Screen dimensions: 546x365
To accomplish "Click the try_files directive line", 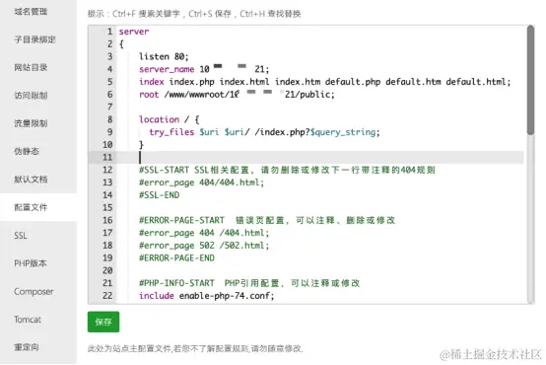I will tap(264, 132).
